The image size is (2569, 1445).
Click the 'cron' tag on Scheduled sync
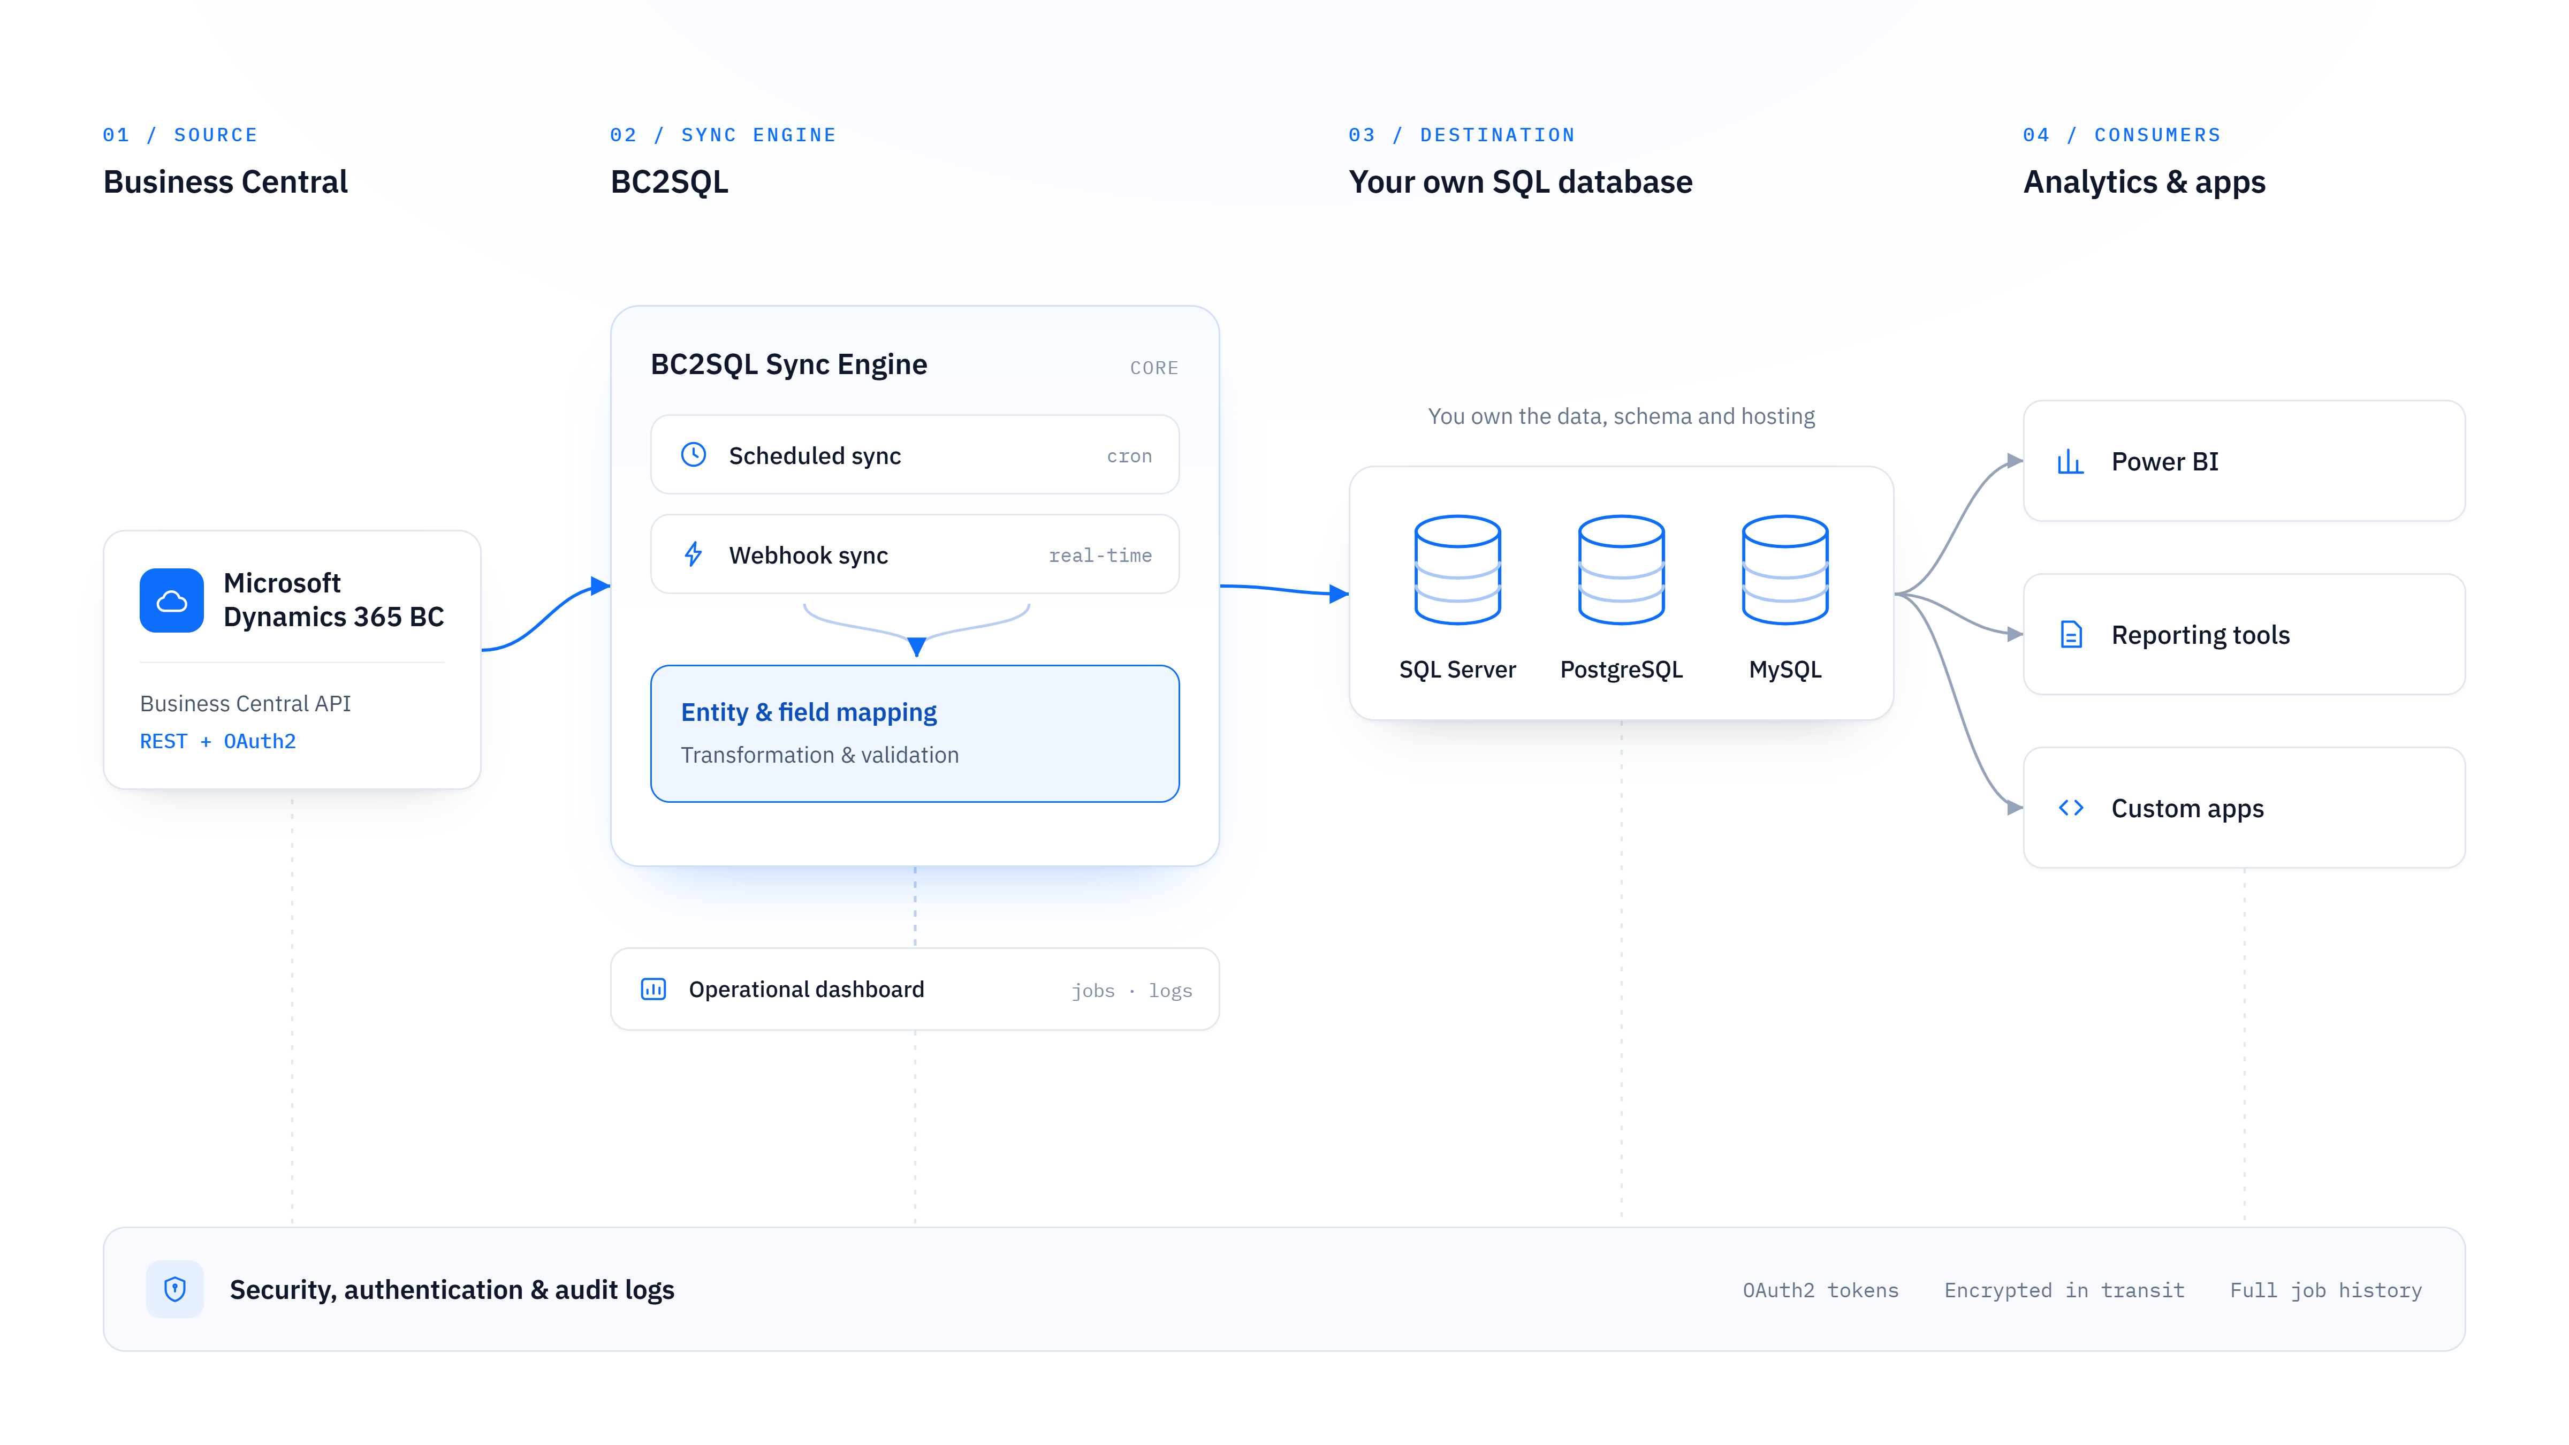point(1129,457)
